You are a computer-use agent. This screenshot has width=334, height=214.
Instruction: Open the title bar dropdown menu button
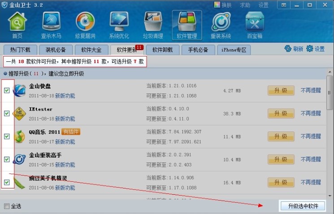click(x=284, y=5)
